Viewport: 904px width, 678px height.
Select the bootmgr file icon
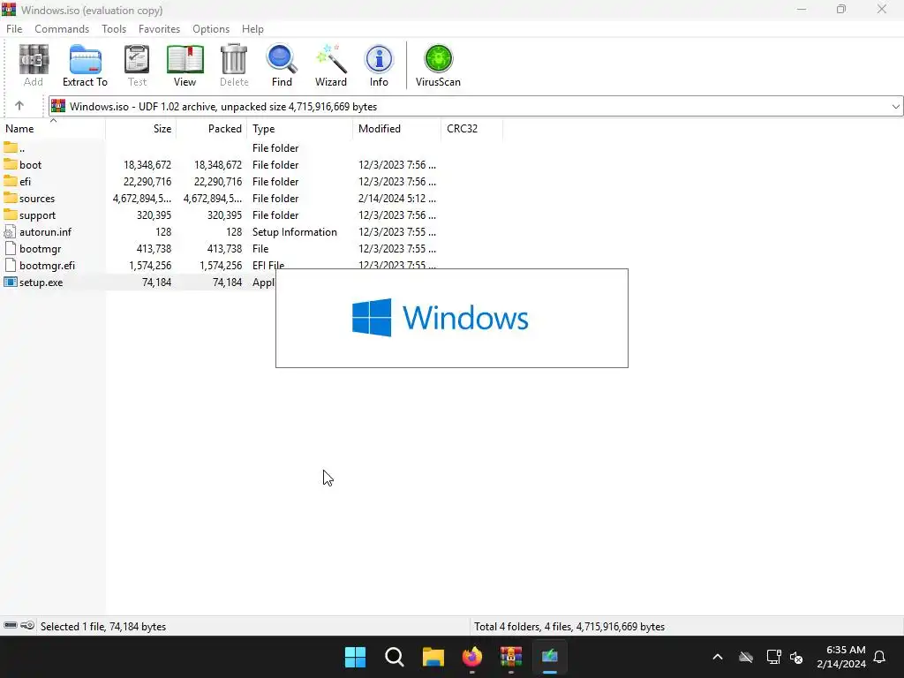click(x=11, y=248)
